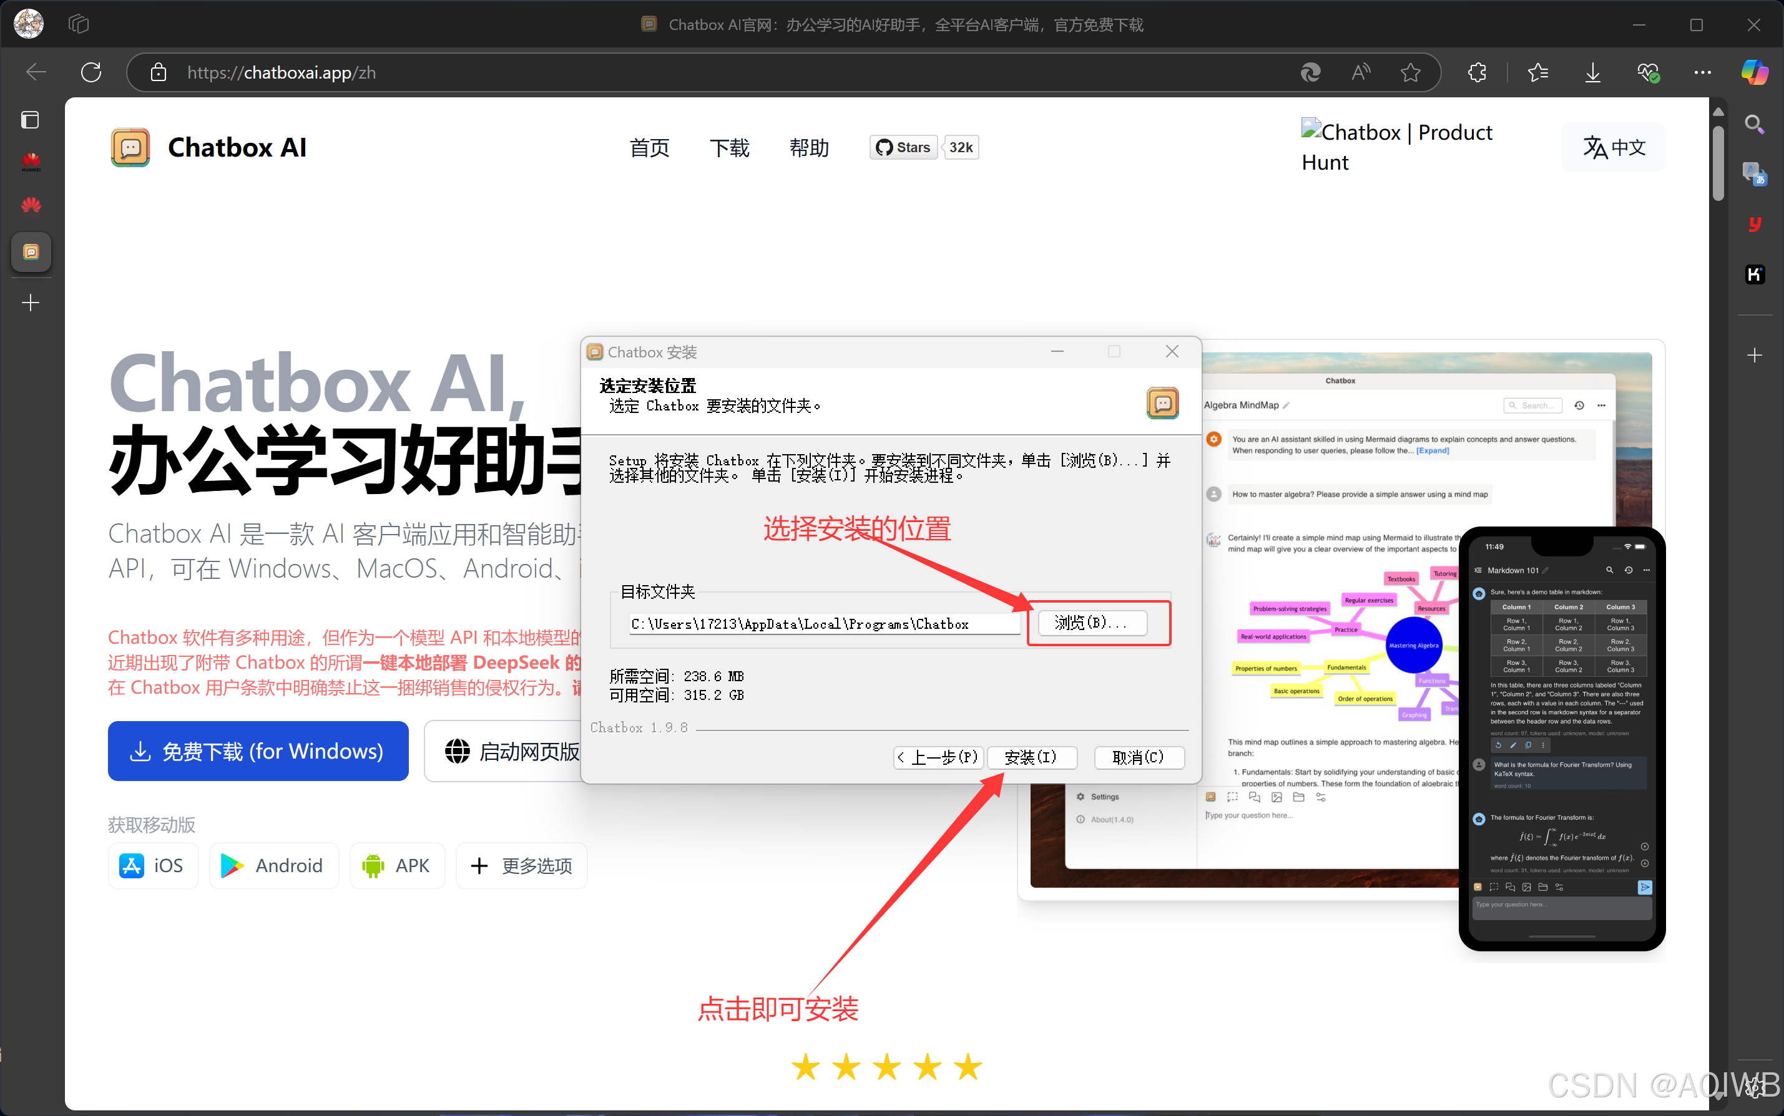Select the Chatbox tab in vertical tab strip
This screenshot has width=1784, height=1116.
pos(31,251)
